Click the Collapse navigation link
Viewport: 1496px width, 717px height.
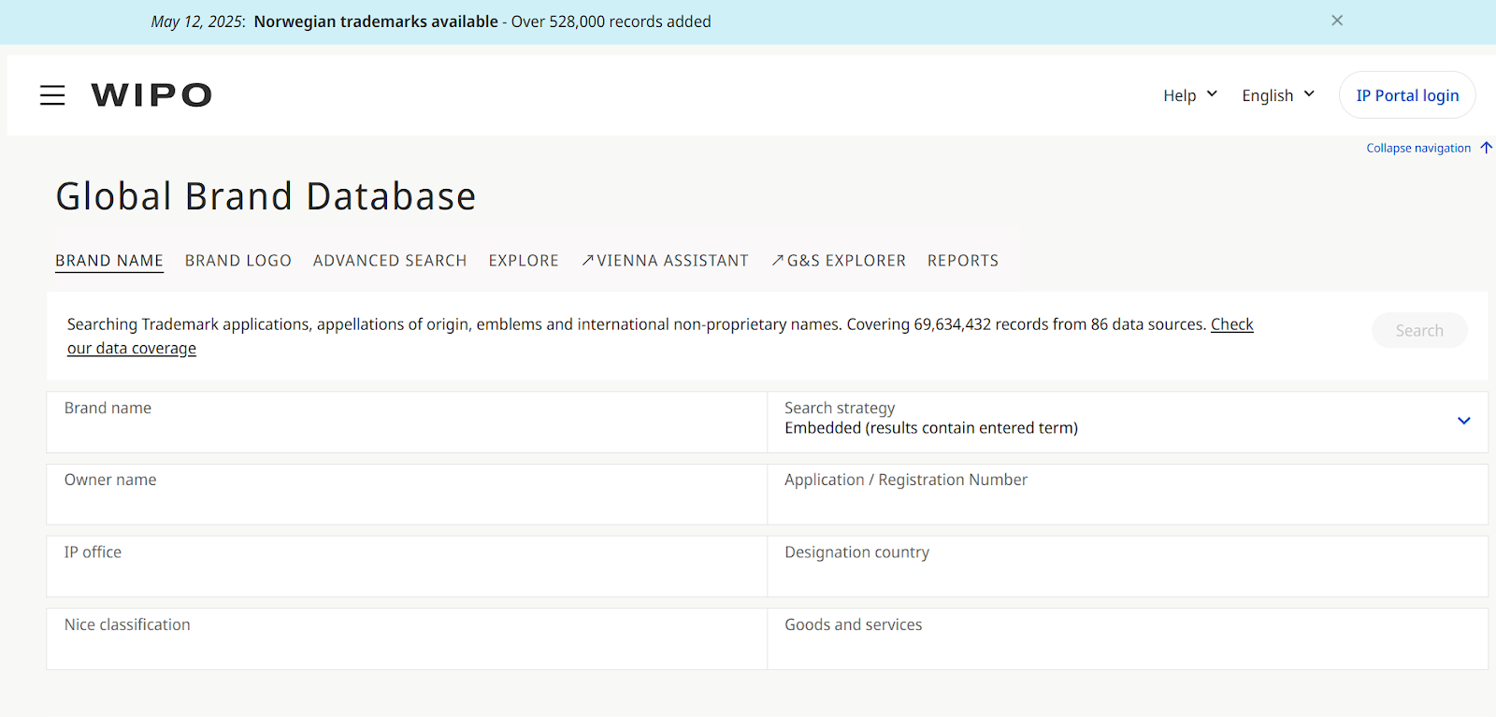[x=1418, y=148]
